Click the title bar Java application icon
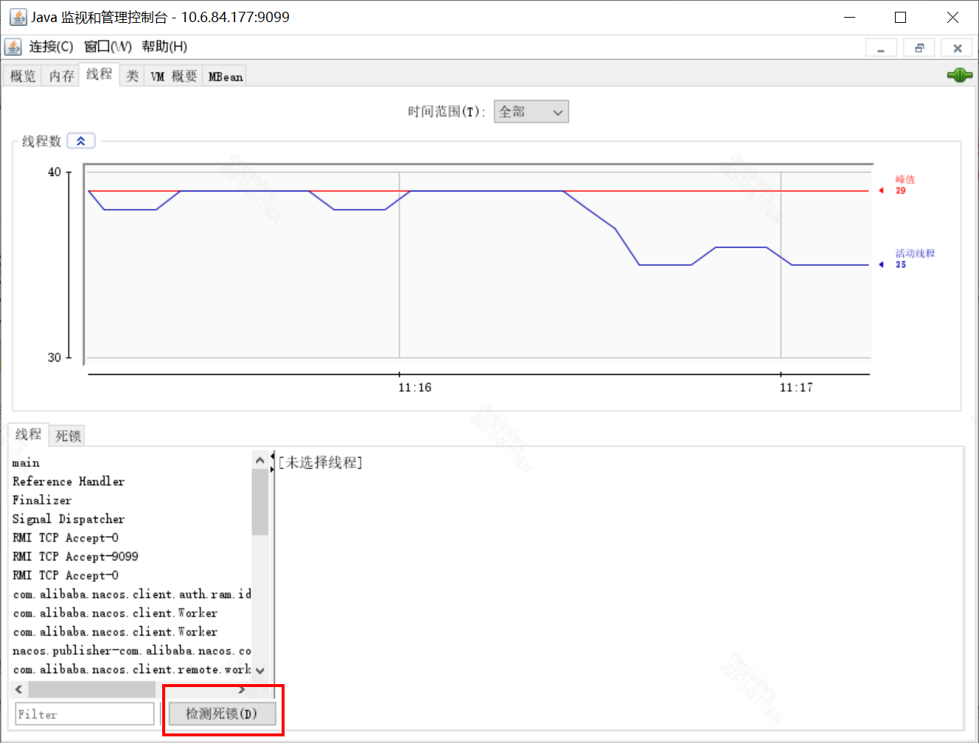 (x=18, y=17)
